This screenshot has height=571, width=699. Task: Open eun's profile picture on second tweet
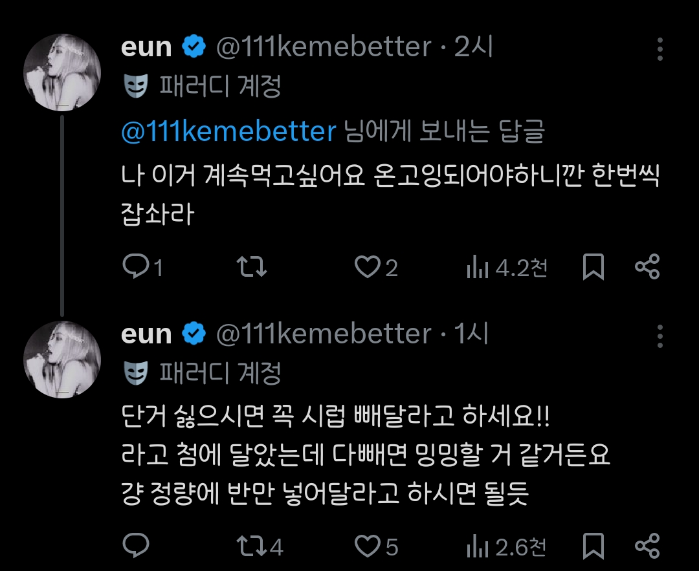[62, 360]
